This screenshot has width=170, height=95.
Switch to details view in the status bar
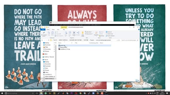click(x=137, y=80)
